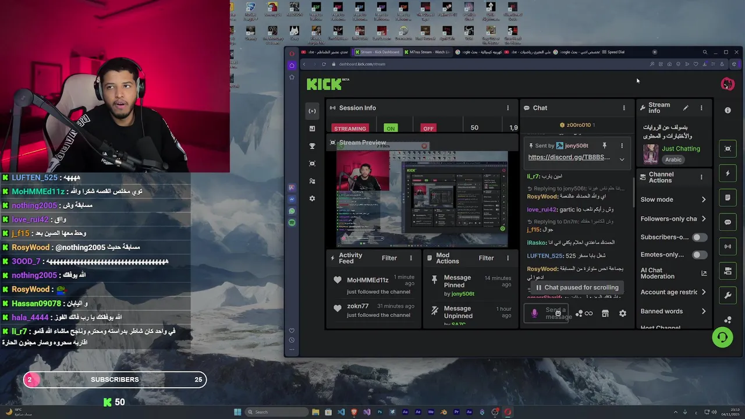Open the analytics chart icon in sidebar
Viewport: 745px width, 419px height.
click(312, 129)
